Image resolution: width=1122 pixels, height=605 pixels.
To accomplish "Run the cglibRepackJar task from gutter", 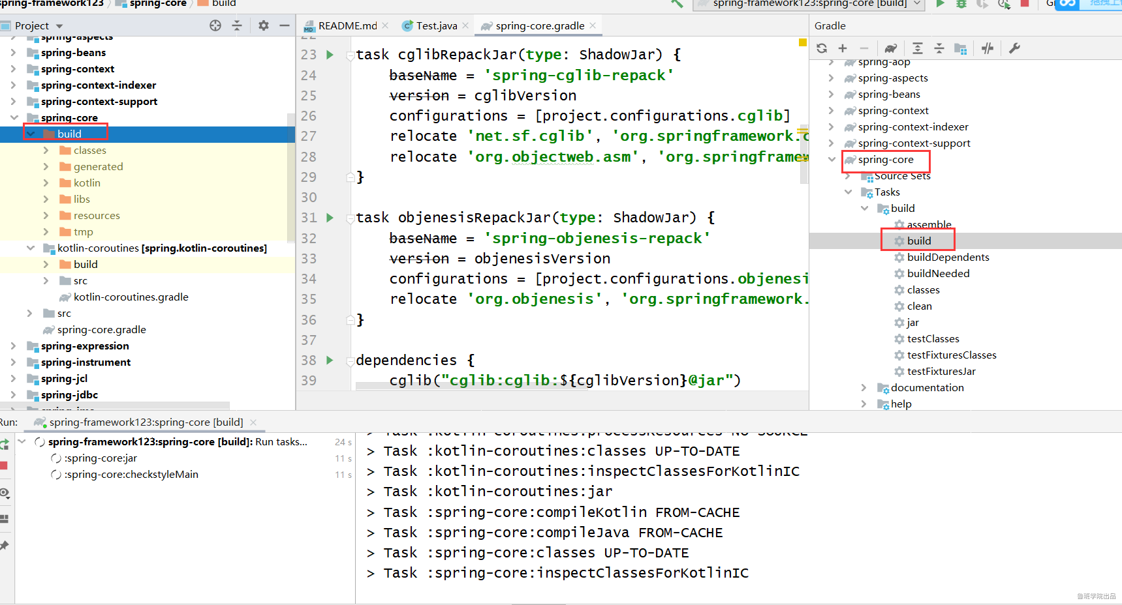I will (330, 55).
